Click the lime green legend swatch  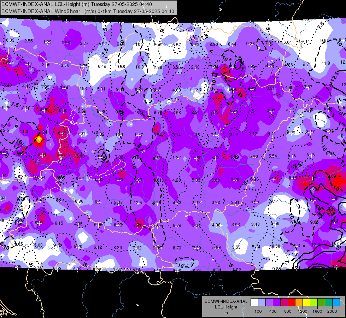pyautogui.click(x=314, y=302)
